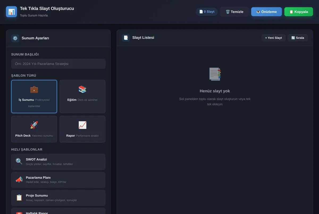Select the İş Sunumu template type
Viewport: 319px width, 214px height.
click(x=34, y=97)
